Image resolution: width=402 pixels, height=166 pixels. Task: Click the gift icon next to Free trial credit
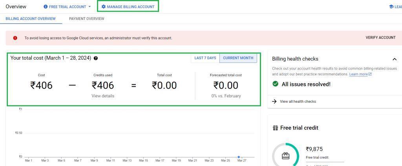pyautogui.click(x=275, y=128)
